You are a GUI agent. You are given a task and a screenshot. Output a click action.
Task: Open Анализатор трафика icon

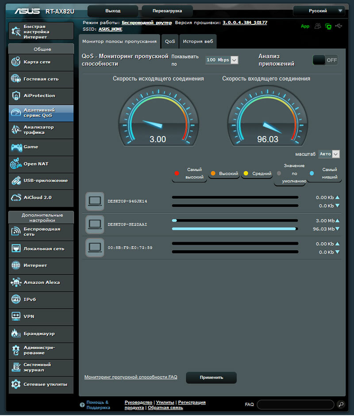(x=16, y=130)
